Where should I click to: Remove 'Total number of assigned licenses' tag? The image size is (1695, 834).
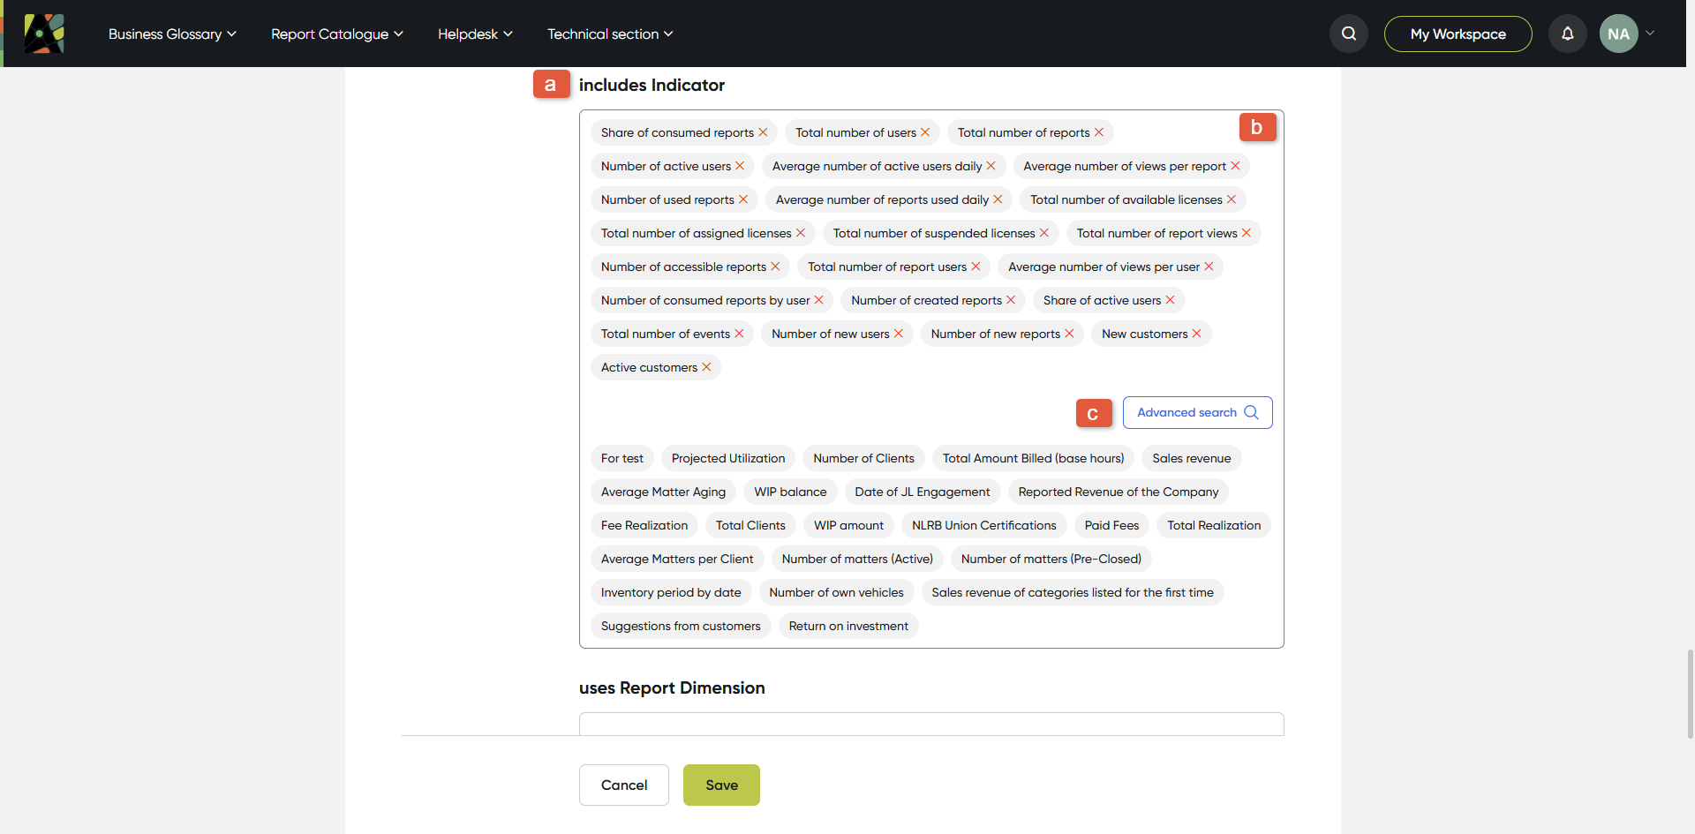click(x=801, y=233)
